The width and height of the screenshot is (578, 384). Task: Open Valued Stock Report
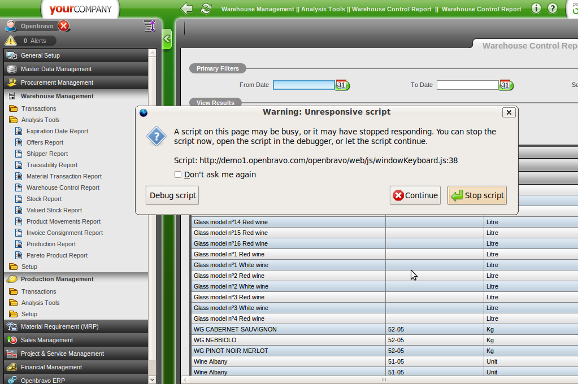[x=54, y=210]
